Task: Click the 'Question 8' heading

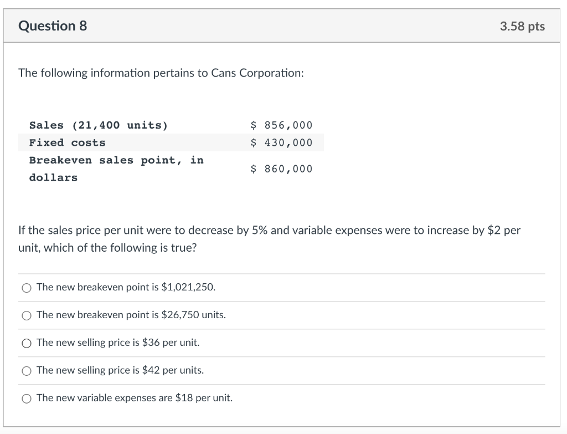Action: (x=53, y=26)
